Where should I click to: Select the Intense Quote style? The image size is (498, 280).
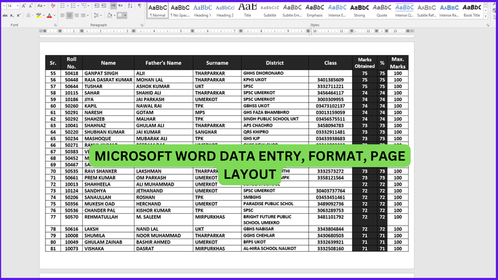pyautogui.click(x=404, y=10)
